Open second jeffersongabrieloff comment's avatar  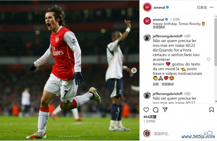[147, 95]
